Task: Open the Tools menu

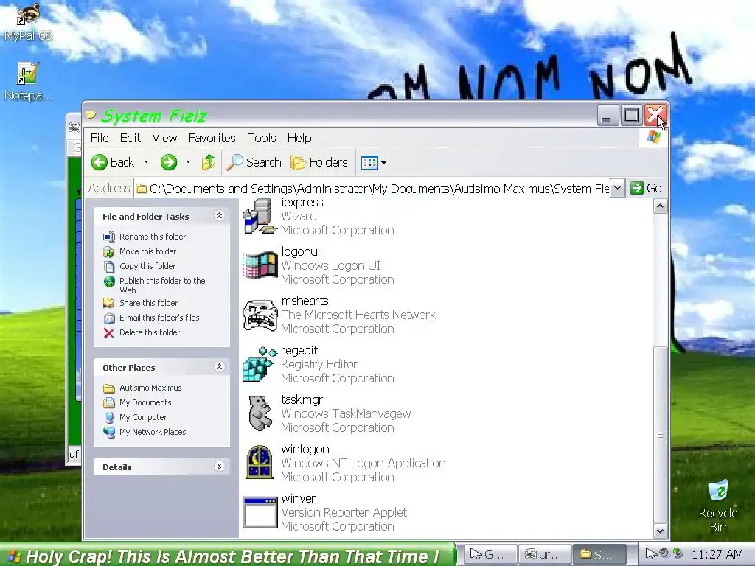Action: (262, 138)
